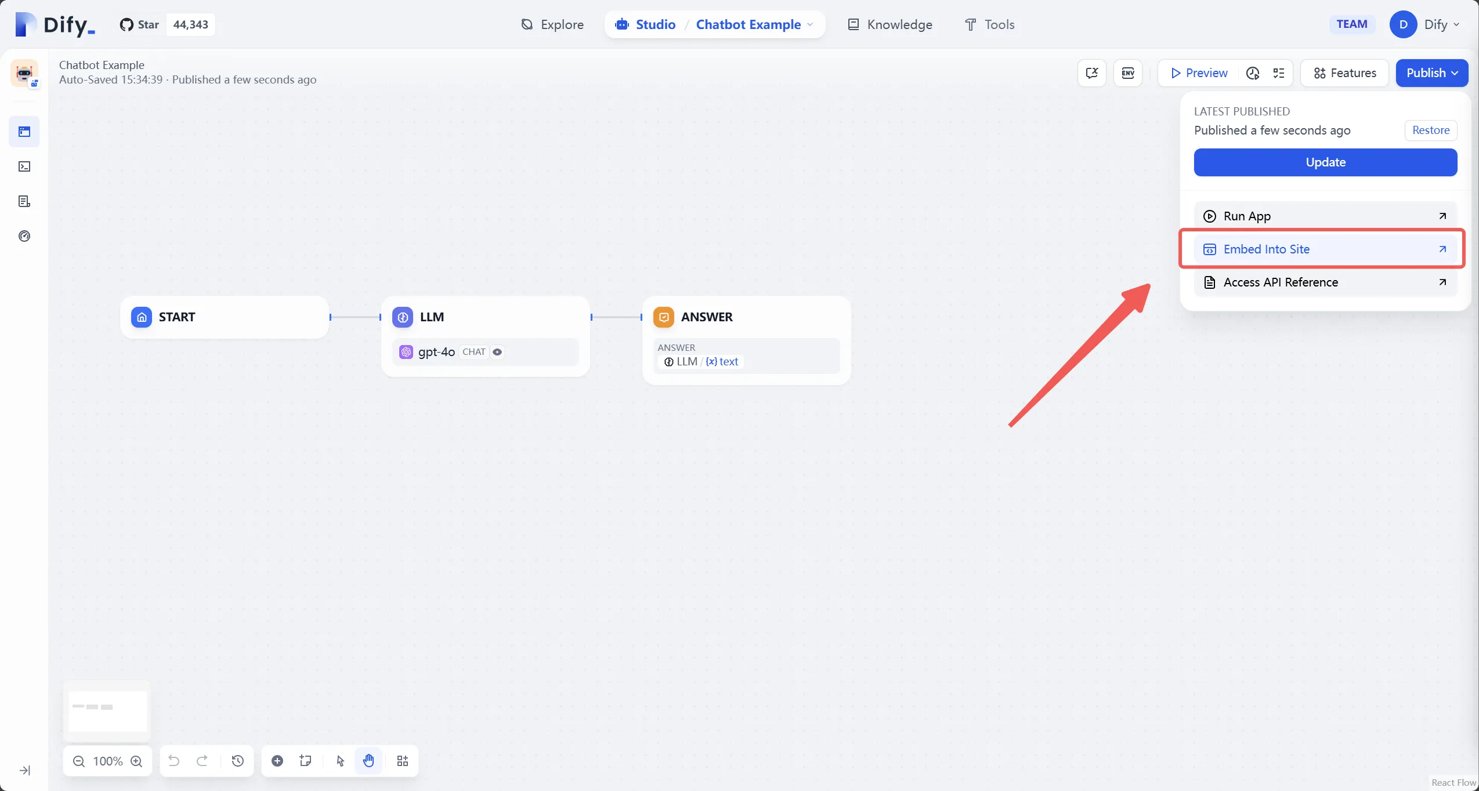Viewport: 1479px width, 791px height.
Task: Open the Orchestrate panel in left sidebar
Action: click(x=24, y=132)
